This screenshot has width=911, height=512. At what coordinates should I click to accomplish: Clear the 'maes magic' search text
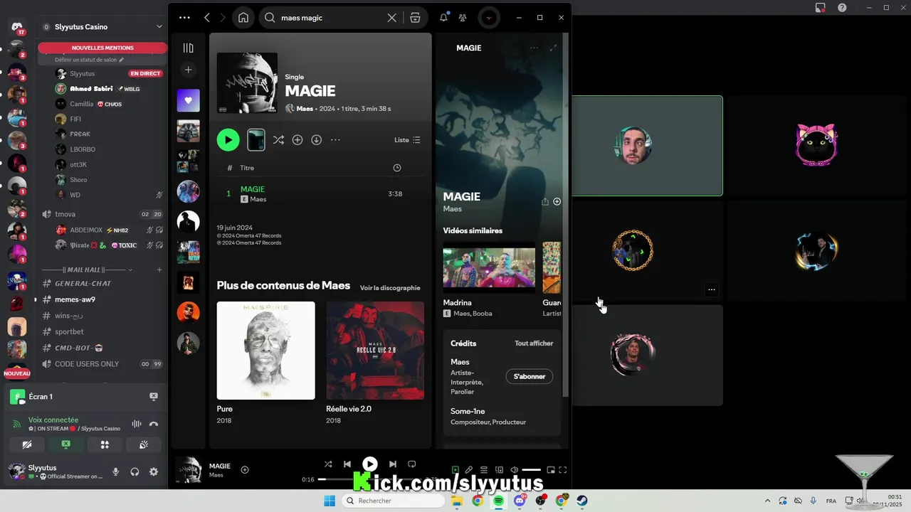[391, 18]
